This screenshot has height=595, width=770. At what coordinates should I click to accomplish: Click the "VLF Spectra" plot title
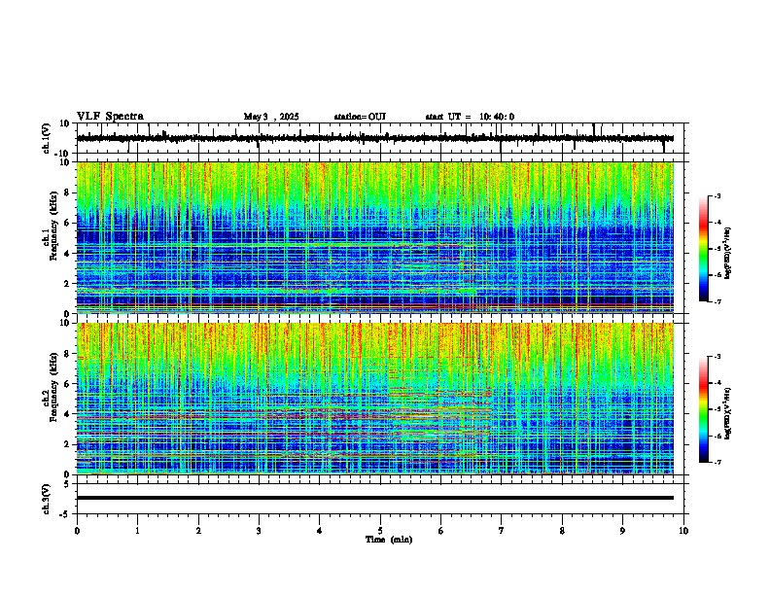pos(110,117)
